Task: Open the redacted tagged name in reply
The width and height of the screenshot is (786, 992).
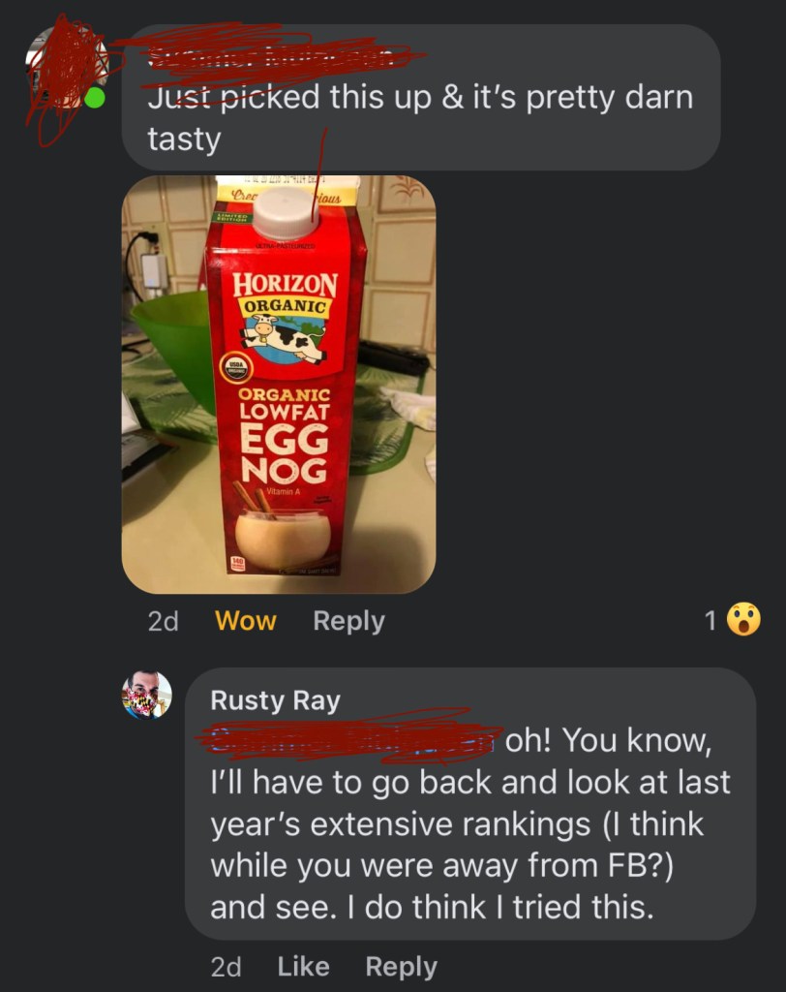Action: click(353, 739)
